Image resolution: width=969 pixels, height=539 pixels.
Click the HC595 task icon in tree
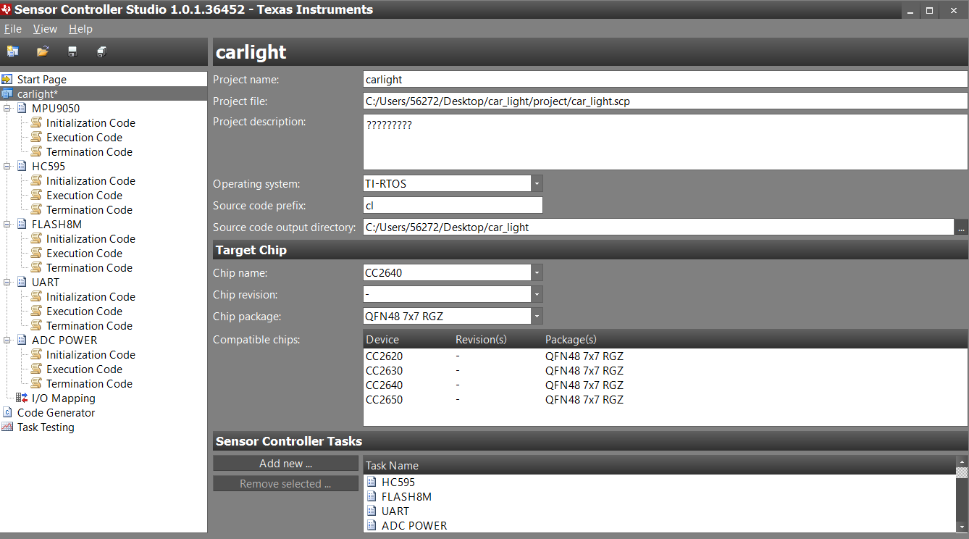pyautogui.click(x=22, y=166)
